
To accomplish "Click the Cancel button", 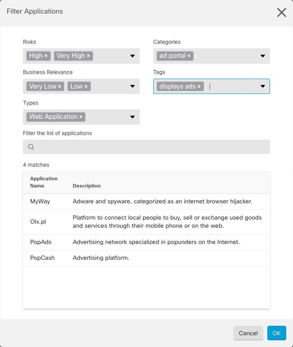I will [248, 333].
